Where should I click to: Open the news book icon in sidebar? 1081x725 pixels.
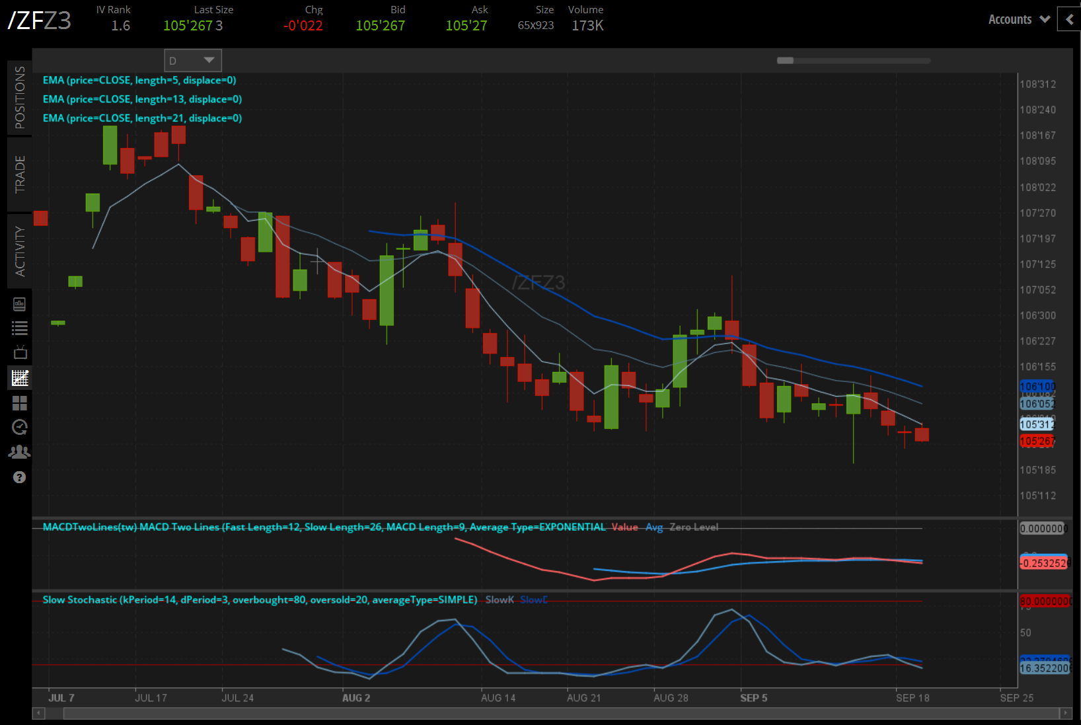click(19, 304)
